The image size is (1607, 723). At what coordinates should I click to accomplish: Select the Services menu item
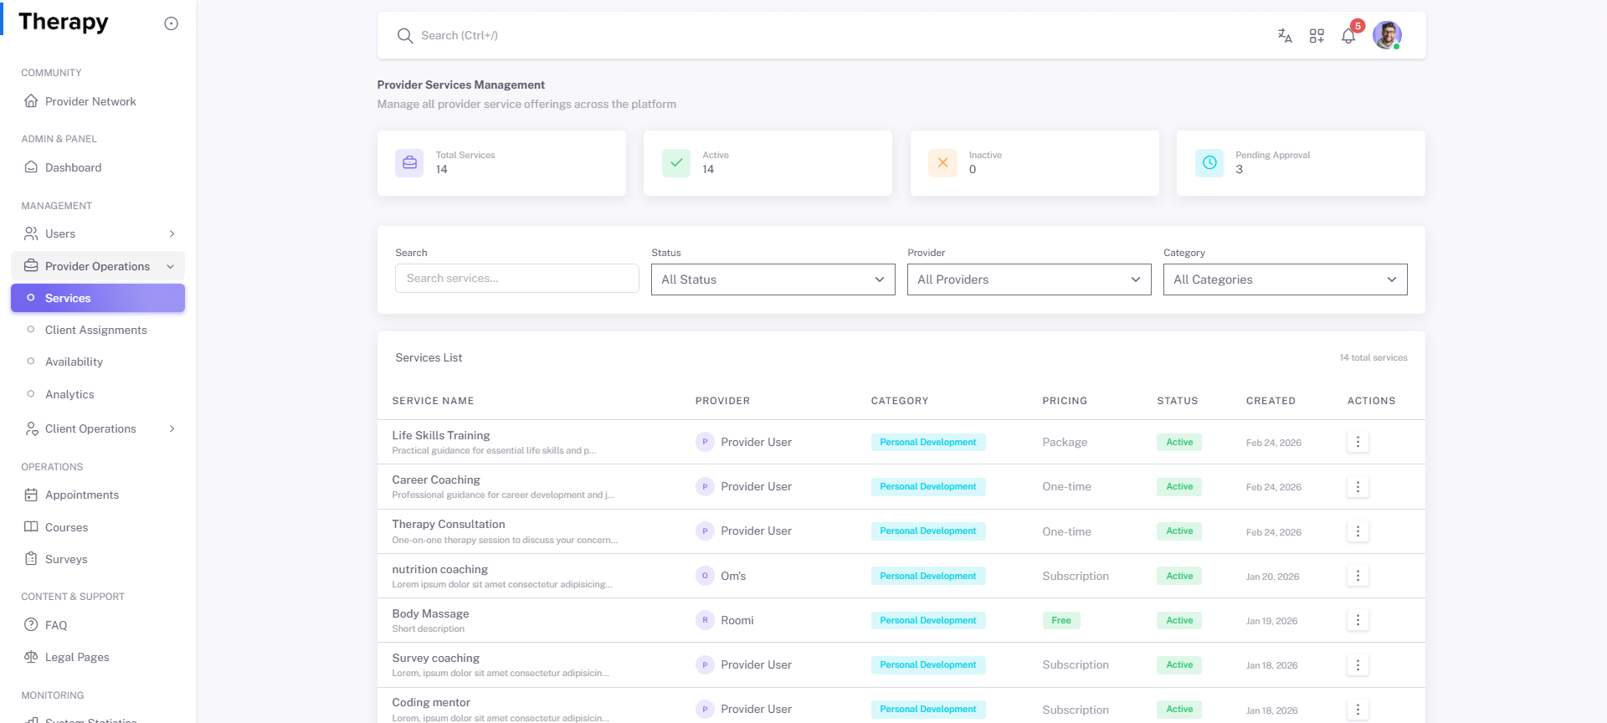(98, 298)
